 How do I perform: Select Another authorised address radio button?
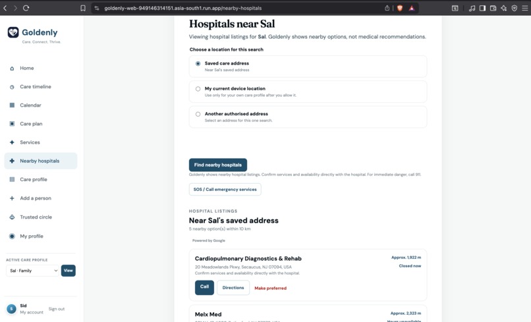coord(198,114)
